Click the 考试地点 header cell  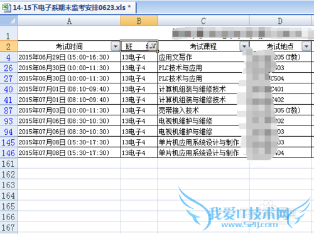[x=280, y=46]
